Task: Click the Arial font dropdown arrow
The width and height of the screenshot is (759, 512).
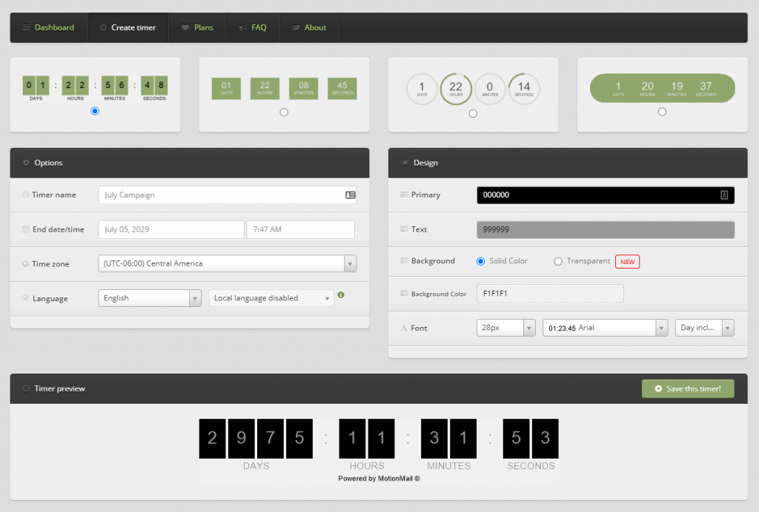Action: click(662, 328)
